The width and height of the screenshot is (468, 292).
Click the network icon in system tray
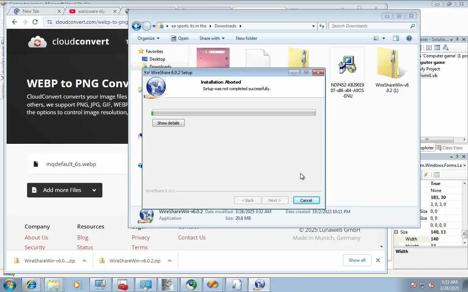(x=422, y=285)
